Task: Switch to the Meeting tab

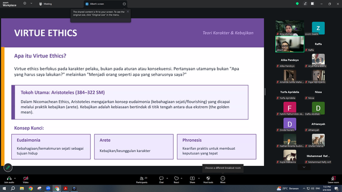Action: tap(45, 4)
